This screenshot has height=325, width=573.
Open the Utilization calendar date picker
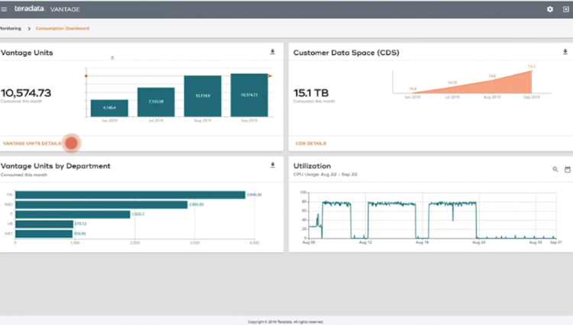tap(568, 169)
